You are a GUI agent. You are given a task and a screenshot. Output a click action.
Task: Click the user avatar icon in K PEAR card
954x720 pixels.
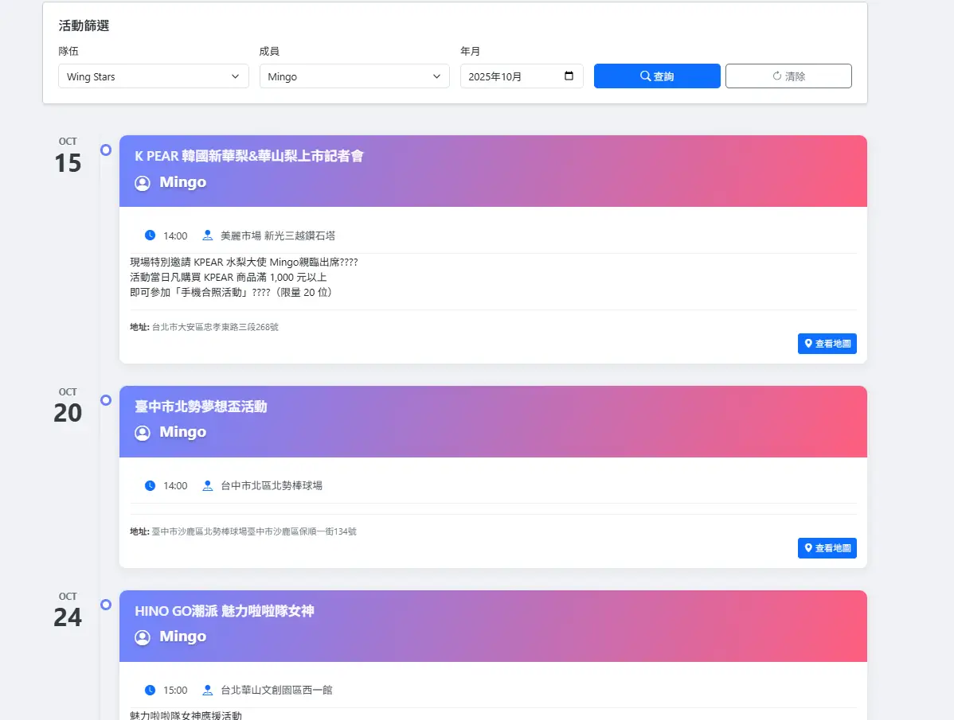pos(143,183)
